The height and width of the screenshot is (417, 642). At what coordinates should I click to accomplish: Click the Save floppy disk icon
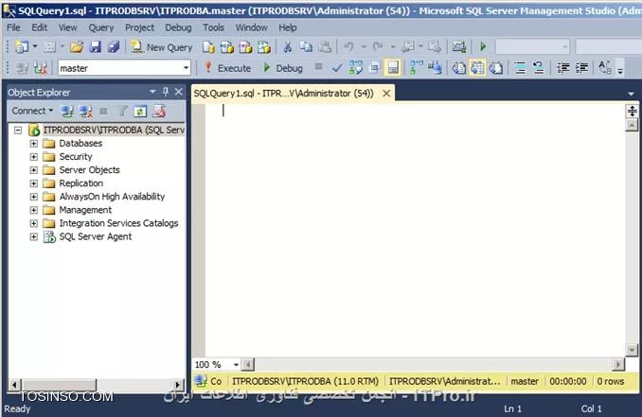tap(95, 47)
